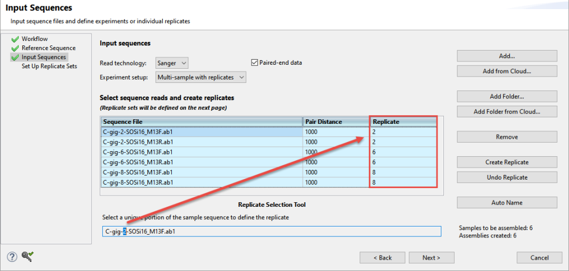Click Replicate cell for C-gig-2-SOSi16_M13R.ab1

click(x=403, y=142)
